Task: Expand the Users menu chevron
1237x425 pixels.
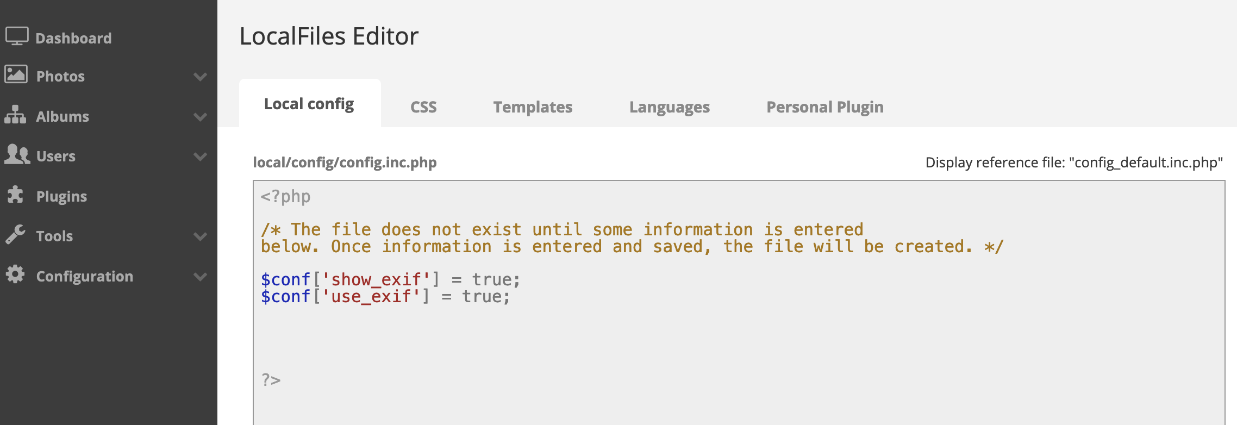Action: coord(200,157)
